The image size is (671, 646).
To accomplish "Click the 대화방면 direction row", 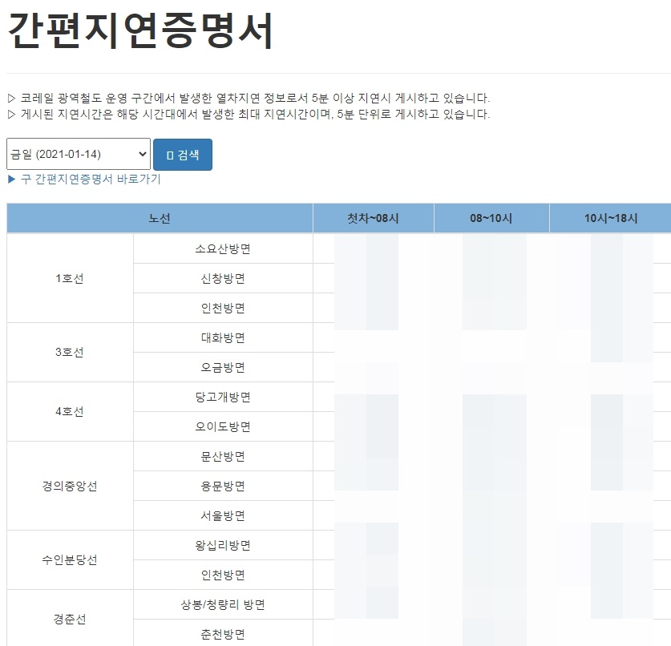I will (x=223, y=337).
